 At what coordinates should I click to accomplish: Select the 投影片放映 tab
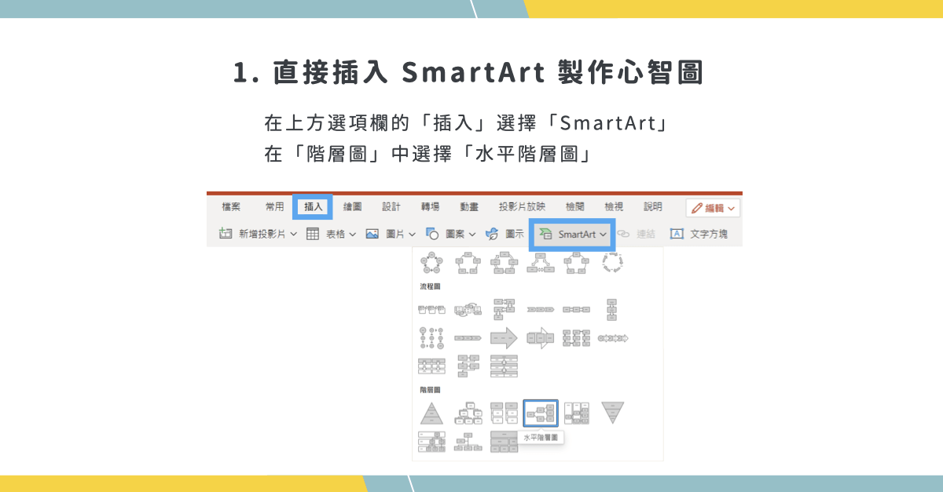(522, 207)
